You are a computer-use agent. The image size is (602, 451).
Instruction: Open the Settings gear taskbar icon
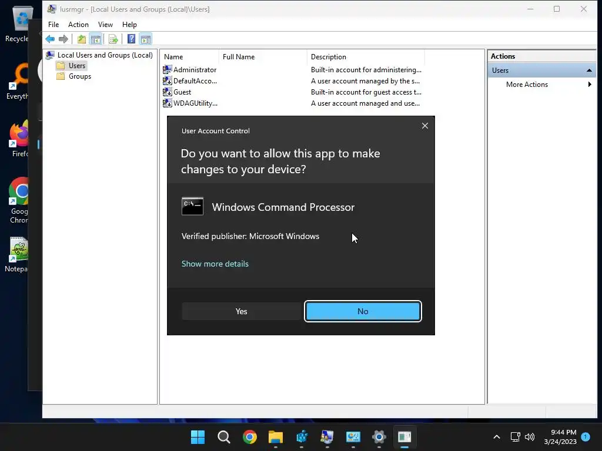point(379,437)
